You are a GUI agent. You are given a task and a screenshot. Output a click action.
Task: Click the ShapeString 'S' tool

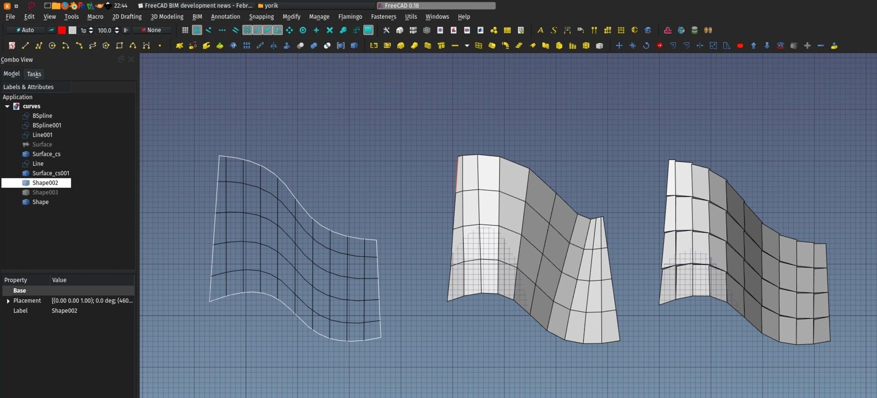554,30
